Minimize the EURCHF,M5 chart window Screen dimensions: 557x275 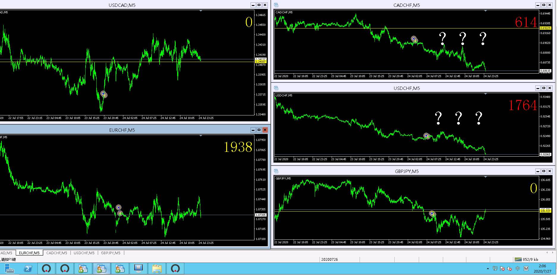pyautogui.click(x=253, y=130)
